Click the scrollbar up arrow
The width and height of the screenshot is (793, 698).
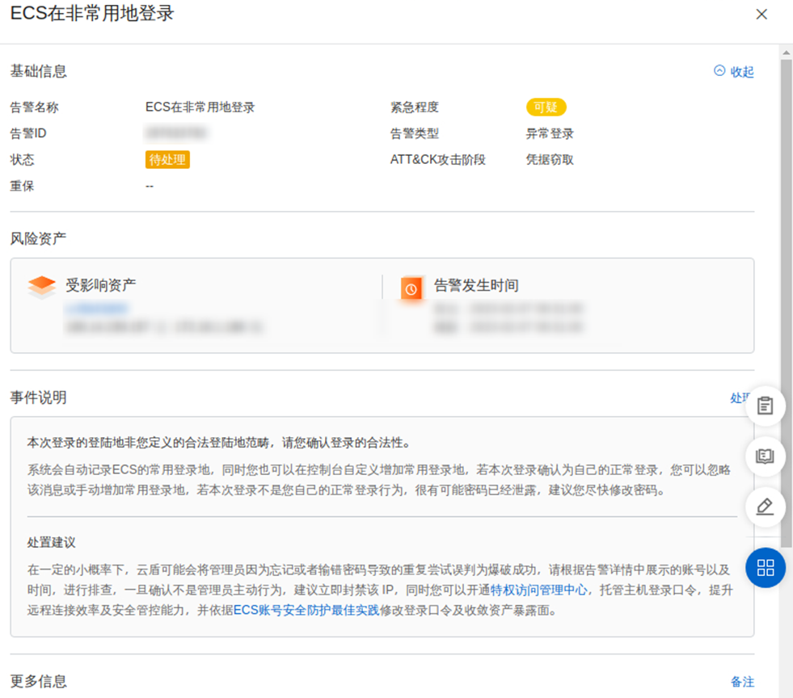click(786, 52)
